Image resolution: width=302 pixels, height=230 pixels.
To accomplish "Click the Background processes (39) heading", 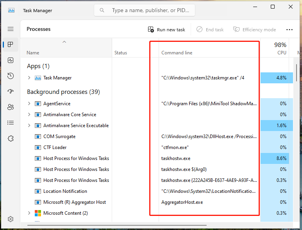I will pyautogui.click(x=63, y=92).
